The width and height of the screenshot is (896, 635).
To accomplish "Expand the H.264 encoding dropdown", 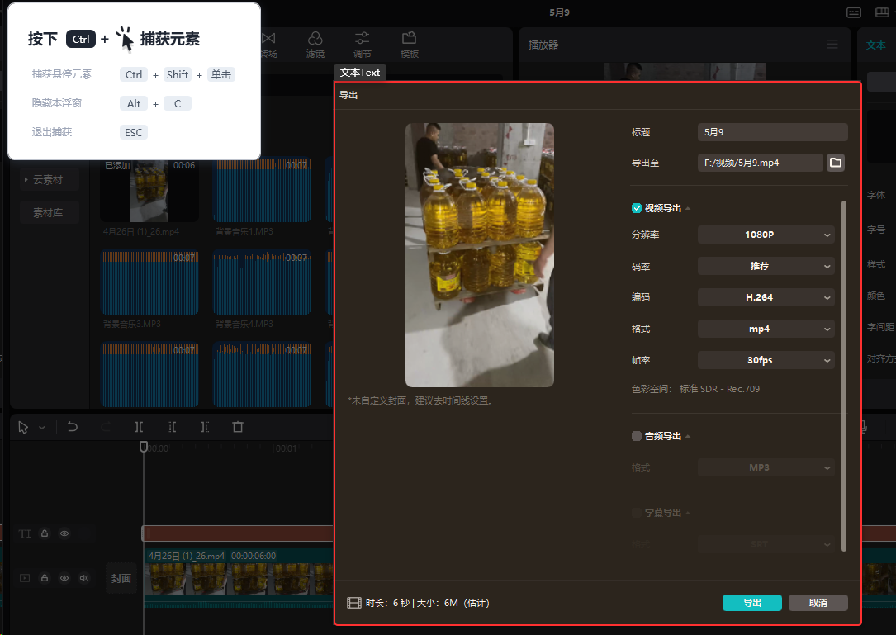I will pos(766,297).
